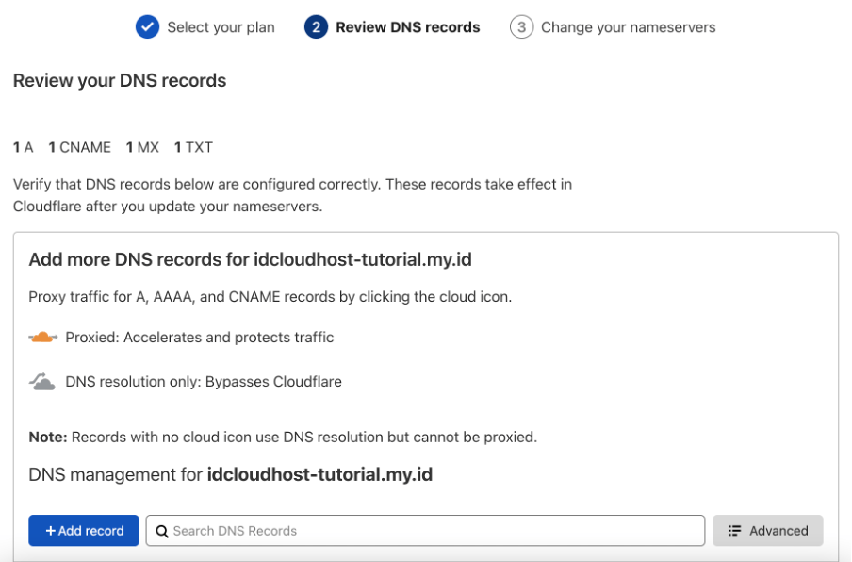Image resolution: width=852 pixels, height=562 pixels.
Task: Click the Add record button
Action: coord(83,531)
